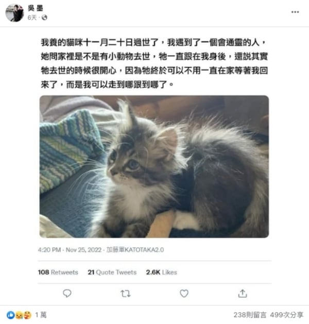Open 吳墨 profile picture
The image size is (309, 324).
click(14, 12)
